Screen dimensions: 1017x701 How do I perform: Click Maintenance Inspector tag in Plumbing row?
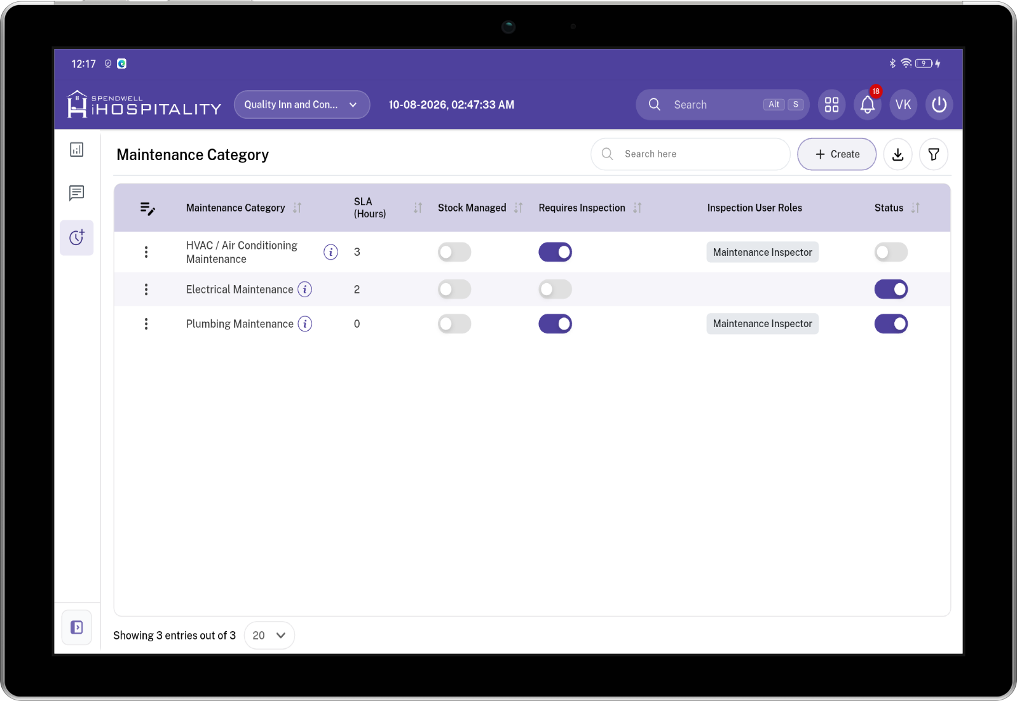[x=763, y=324]
